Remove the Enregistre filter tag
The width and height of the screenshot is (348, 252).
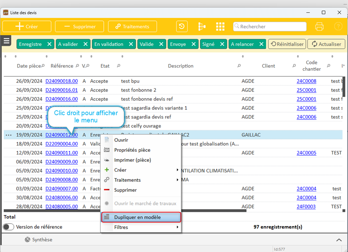tap(49, 44)
